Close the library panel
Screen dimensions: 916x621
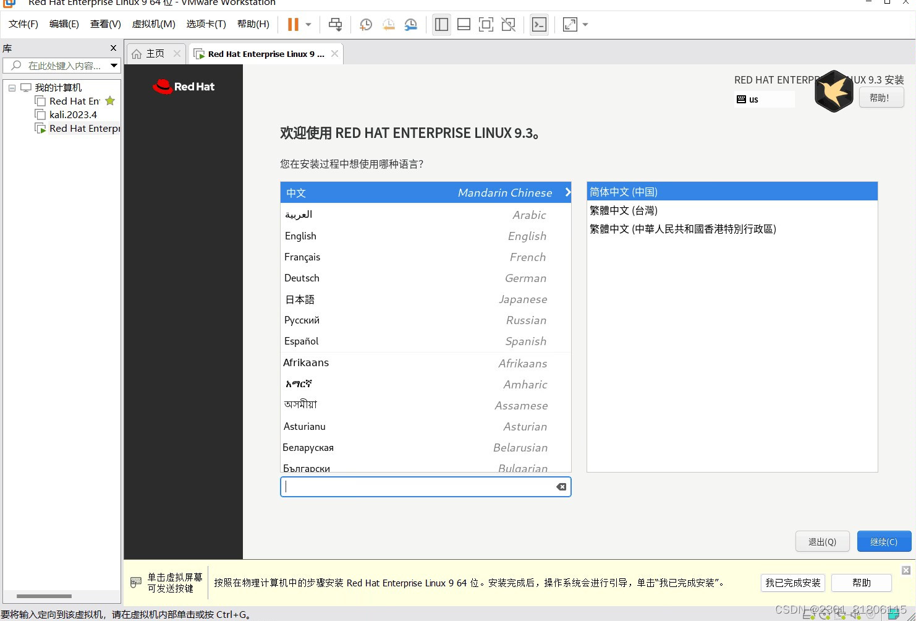113,48
